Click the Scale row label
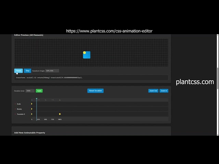The height and width of the screenshot is (164, 219). coord(19,104)
